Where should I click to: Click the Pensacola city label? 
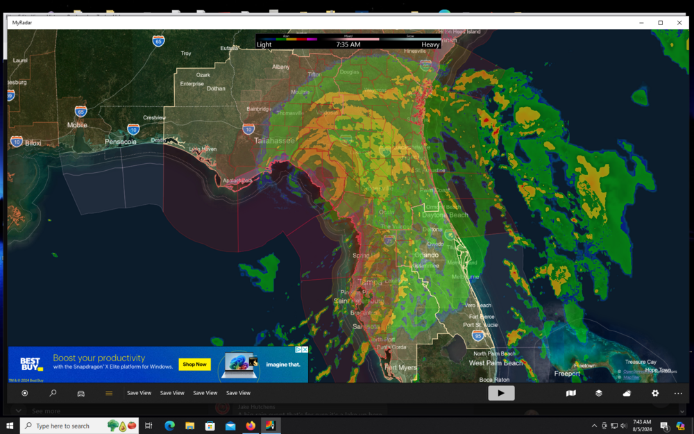point(120,142)
